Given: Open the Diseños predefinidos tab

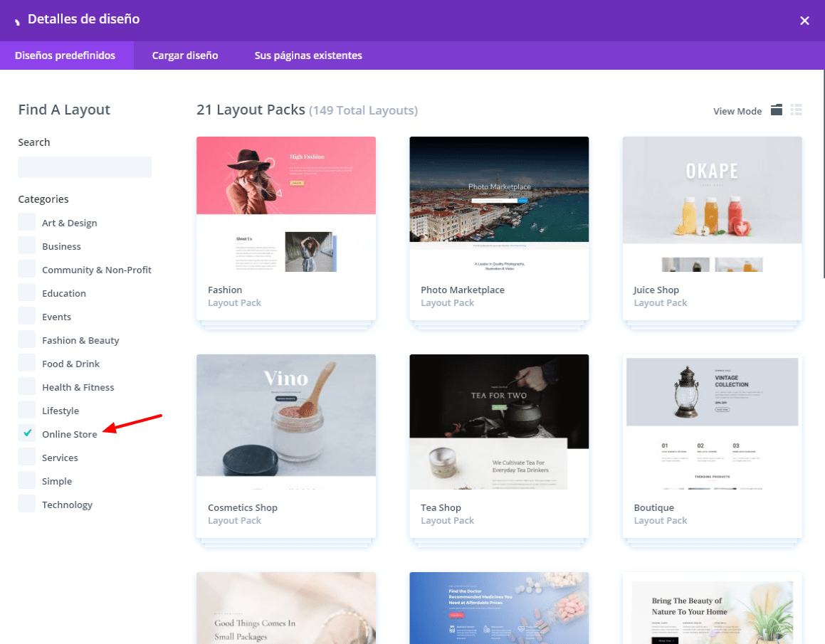Looking at the screenshot, I should [65, 56].
